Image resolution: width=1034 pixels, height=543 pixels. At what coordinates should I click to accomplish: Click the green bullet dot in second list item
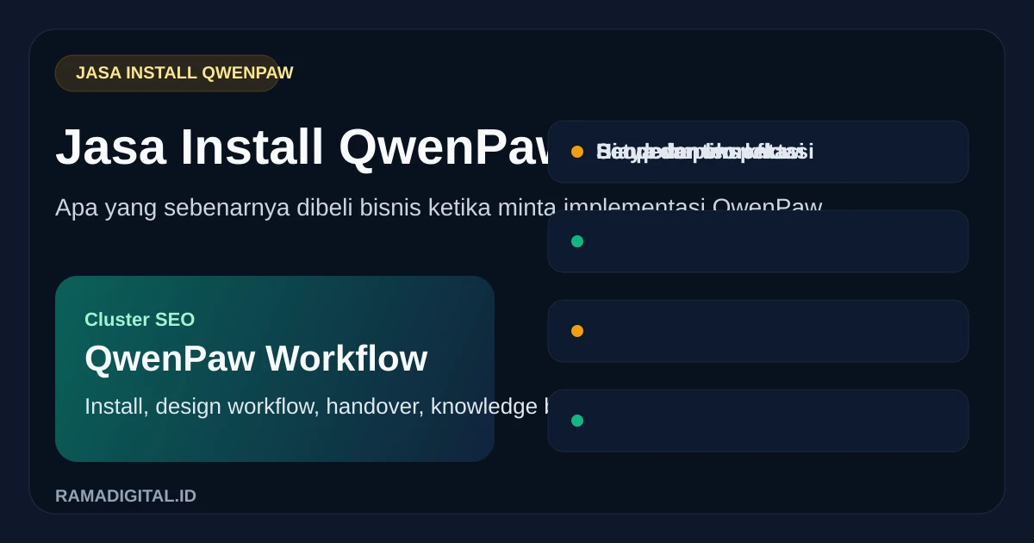pos(577,241)
